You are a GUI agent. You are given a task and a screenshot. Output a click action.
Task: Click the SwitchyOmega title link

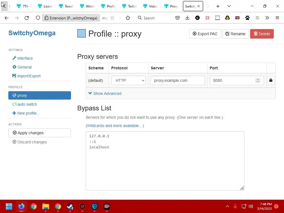[x=32, y=33]
